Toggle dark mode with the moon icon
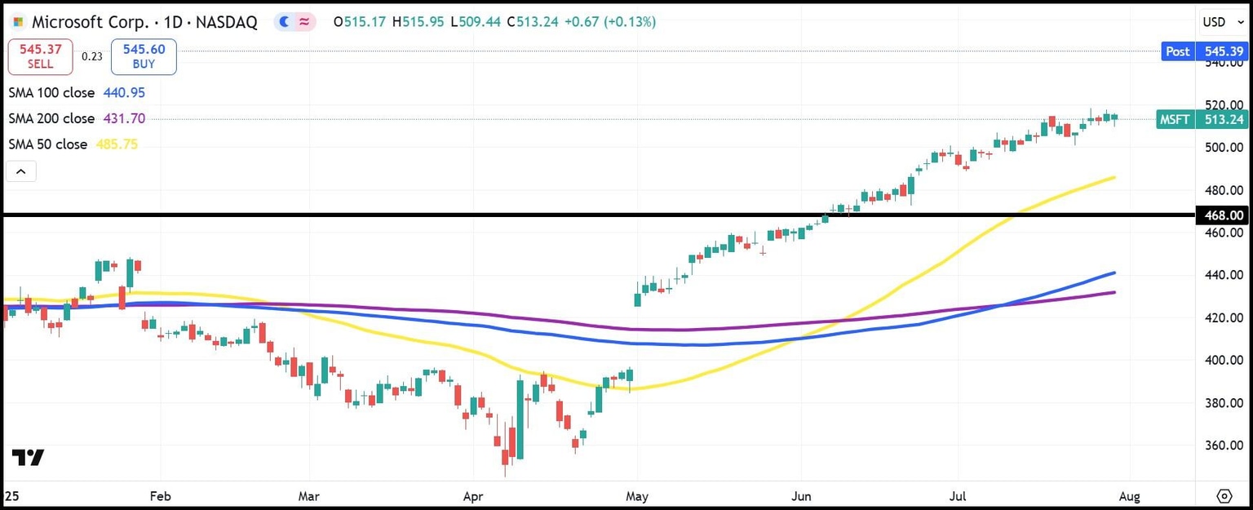This screenshot has height=510, width=1253. click(284, 21)
